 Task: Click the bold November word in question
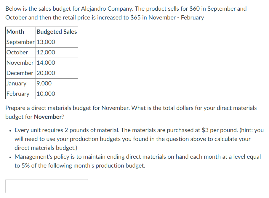47,117
